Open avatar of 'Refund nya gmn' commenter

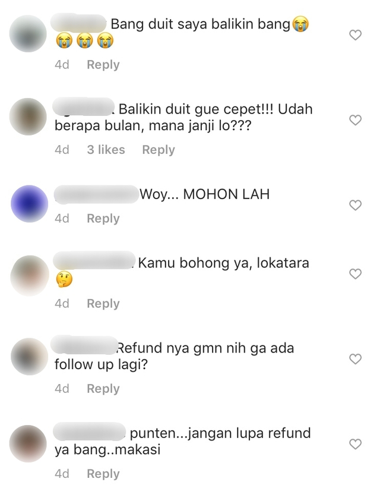(x=29, y=357)
